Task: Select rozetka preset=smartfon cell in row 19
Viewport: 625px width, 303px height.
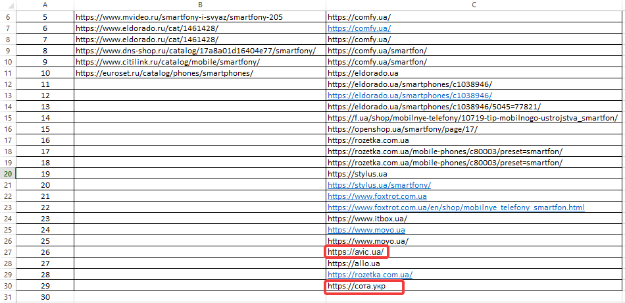Action: (x=475, y=163)
